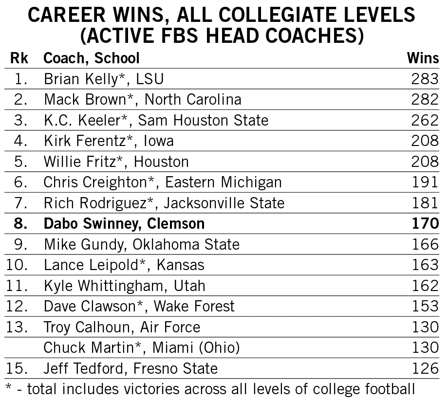Select Dave Clawson, Wake Forest row
The height and width of the screenshot is (400, 448).
point(222,307)
